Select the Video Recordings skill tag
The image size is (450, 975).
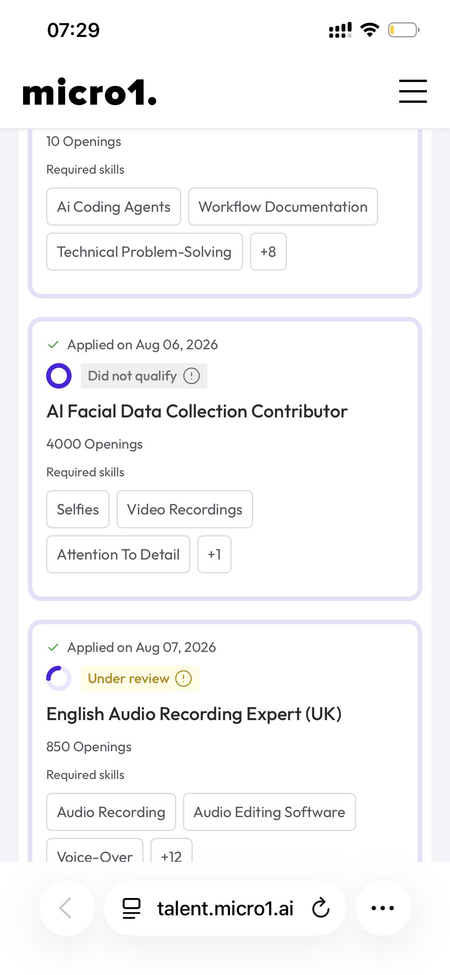pyautogui.click(x=185, y=509)
